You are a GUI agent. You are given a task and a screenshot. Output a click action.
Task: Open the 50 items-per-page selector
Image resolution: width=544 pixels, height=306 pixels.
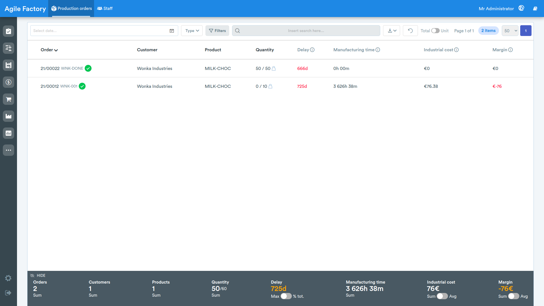tap(510, 31)
